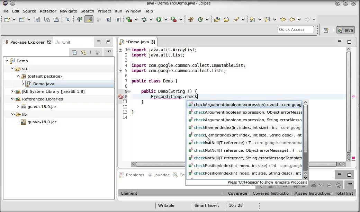Click the New Java Class icon

(200, 19)
